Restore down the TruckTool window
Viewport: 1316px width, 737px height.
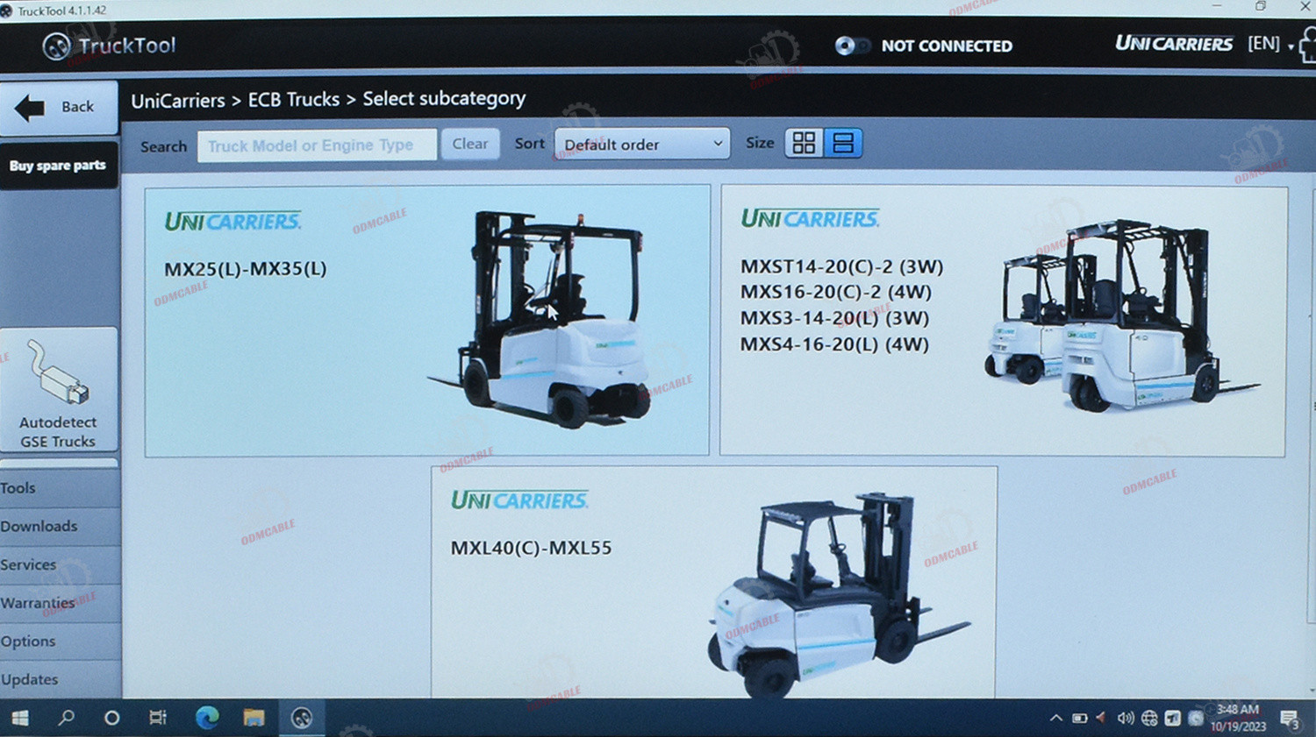[x=1261, y=7]
